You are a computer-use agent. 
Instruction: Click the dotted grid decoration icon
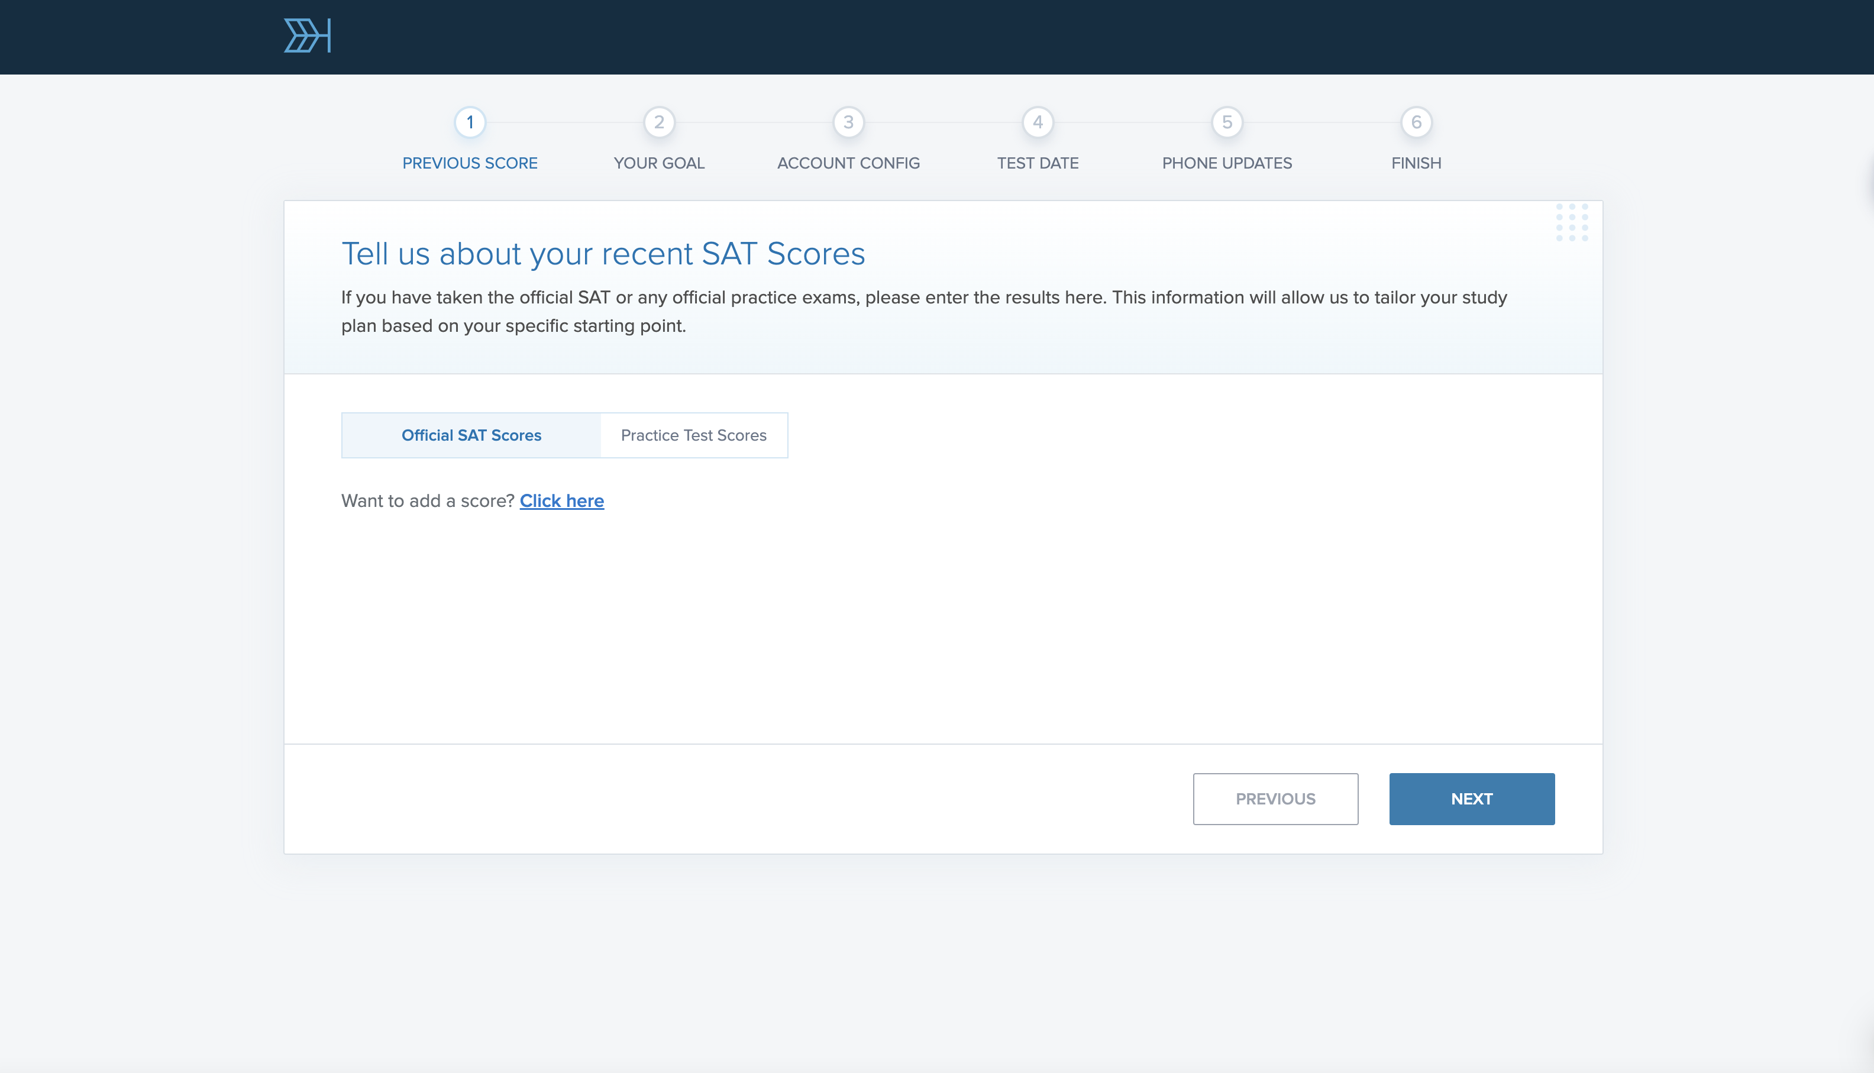pyautogui.click(x=1571, y=222)
